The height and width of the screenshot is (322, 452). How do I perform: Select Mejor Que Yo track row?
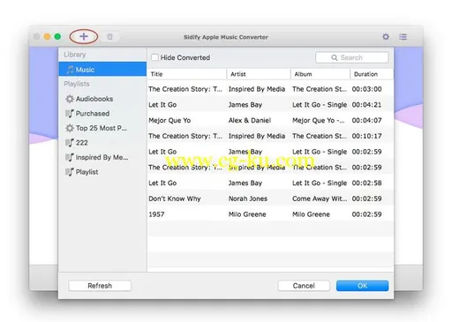tap(270, 120)
